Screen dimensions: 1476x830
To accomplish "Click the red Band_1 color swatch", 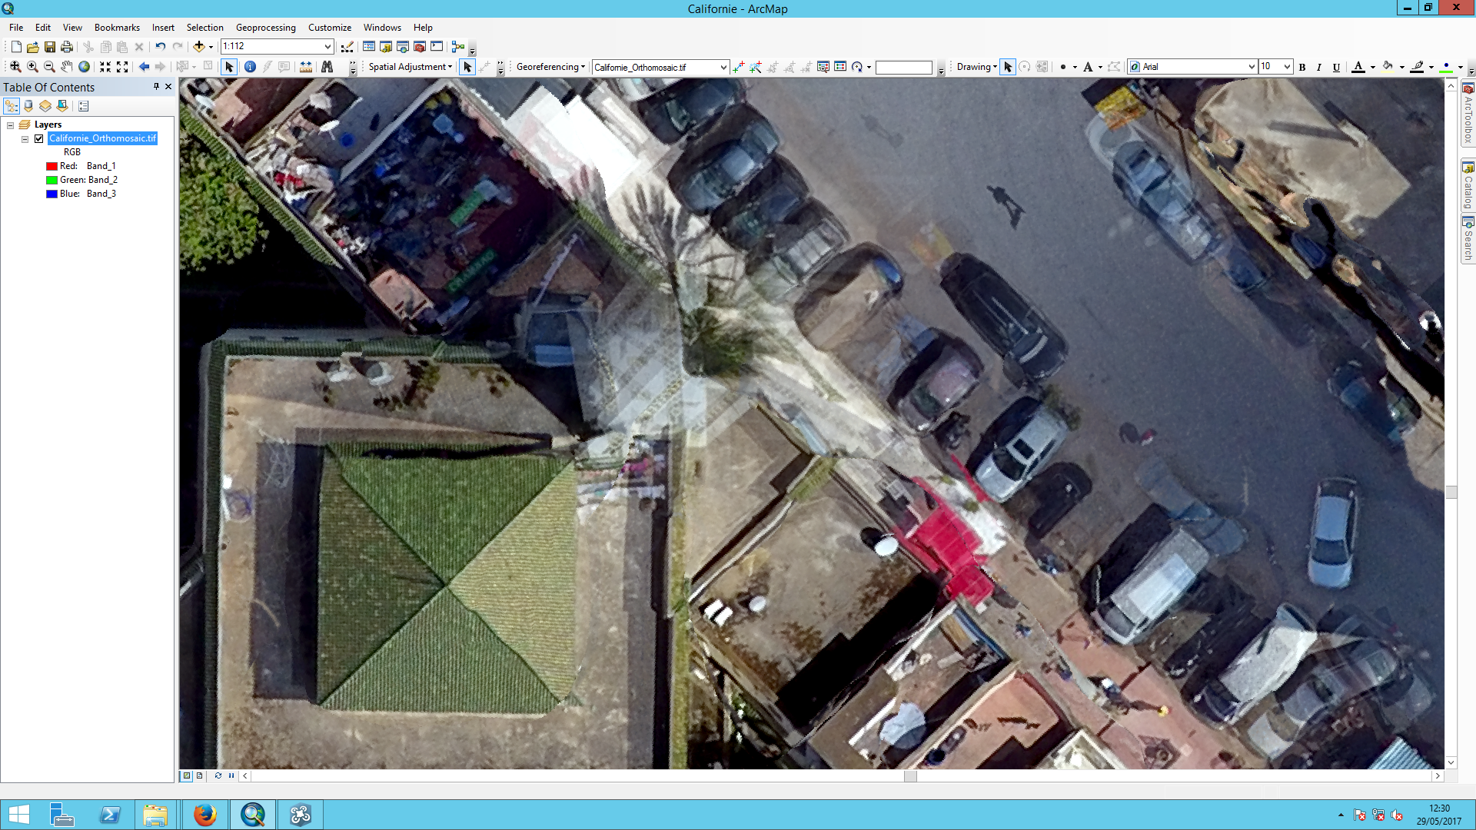I will 52,166.
